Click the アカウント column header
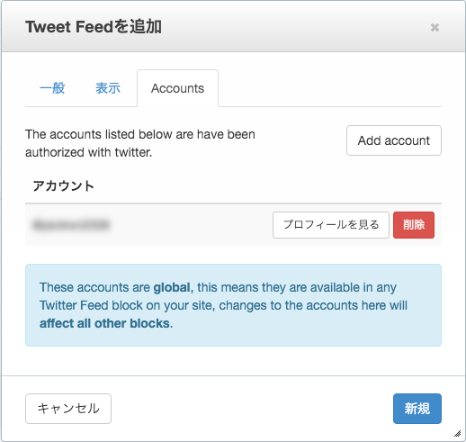 63,186
